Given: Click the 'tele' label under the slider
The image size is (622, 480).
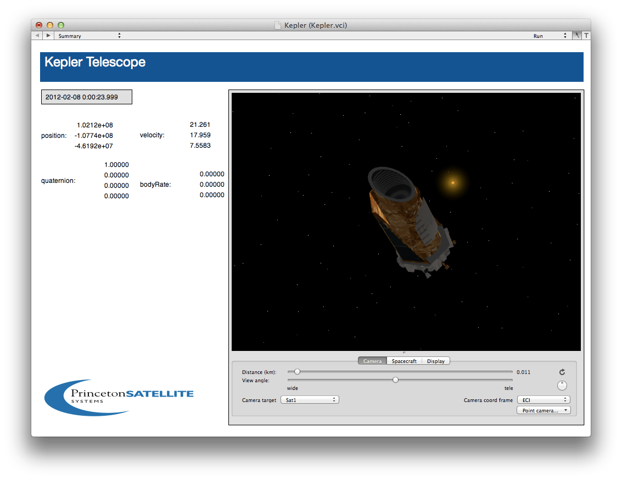Looking at the screenshot, I should pyautogui.click(x=508, y=388).
